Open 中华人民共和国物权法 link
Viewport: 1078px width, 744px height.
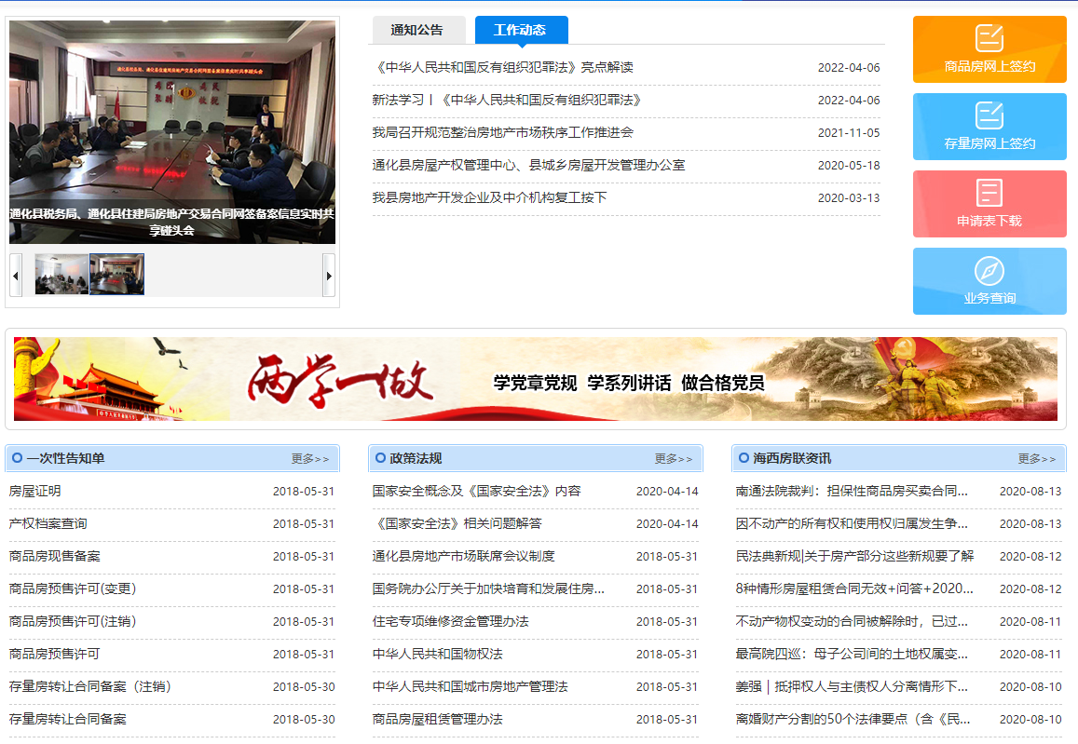coord(437,654)
